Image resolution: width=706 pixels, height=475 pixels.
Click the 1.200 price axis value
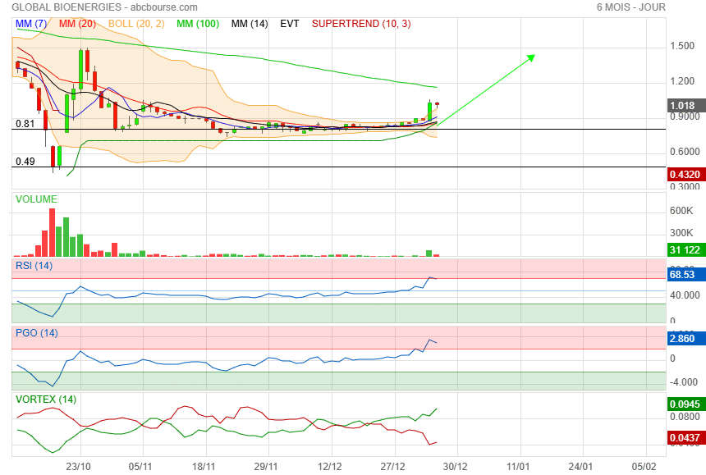(682, 81)
